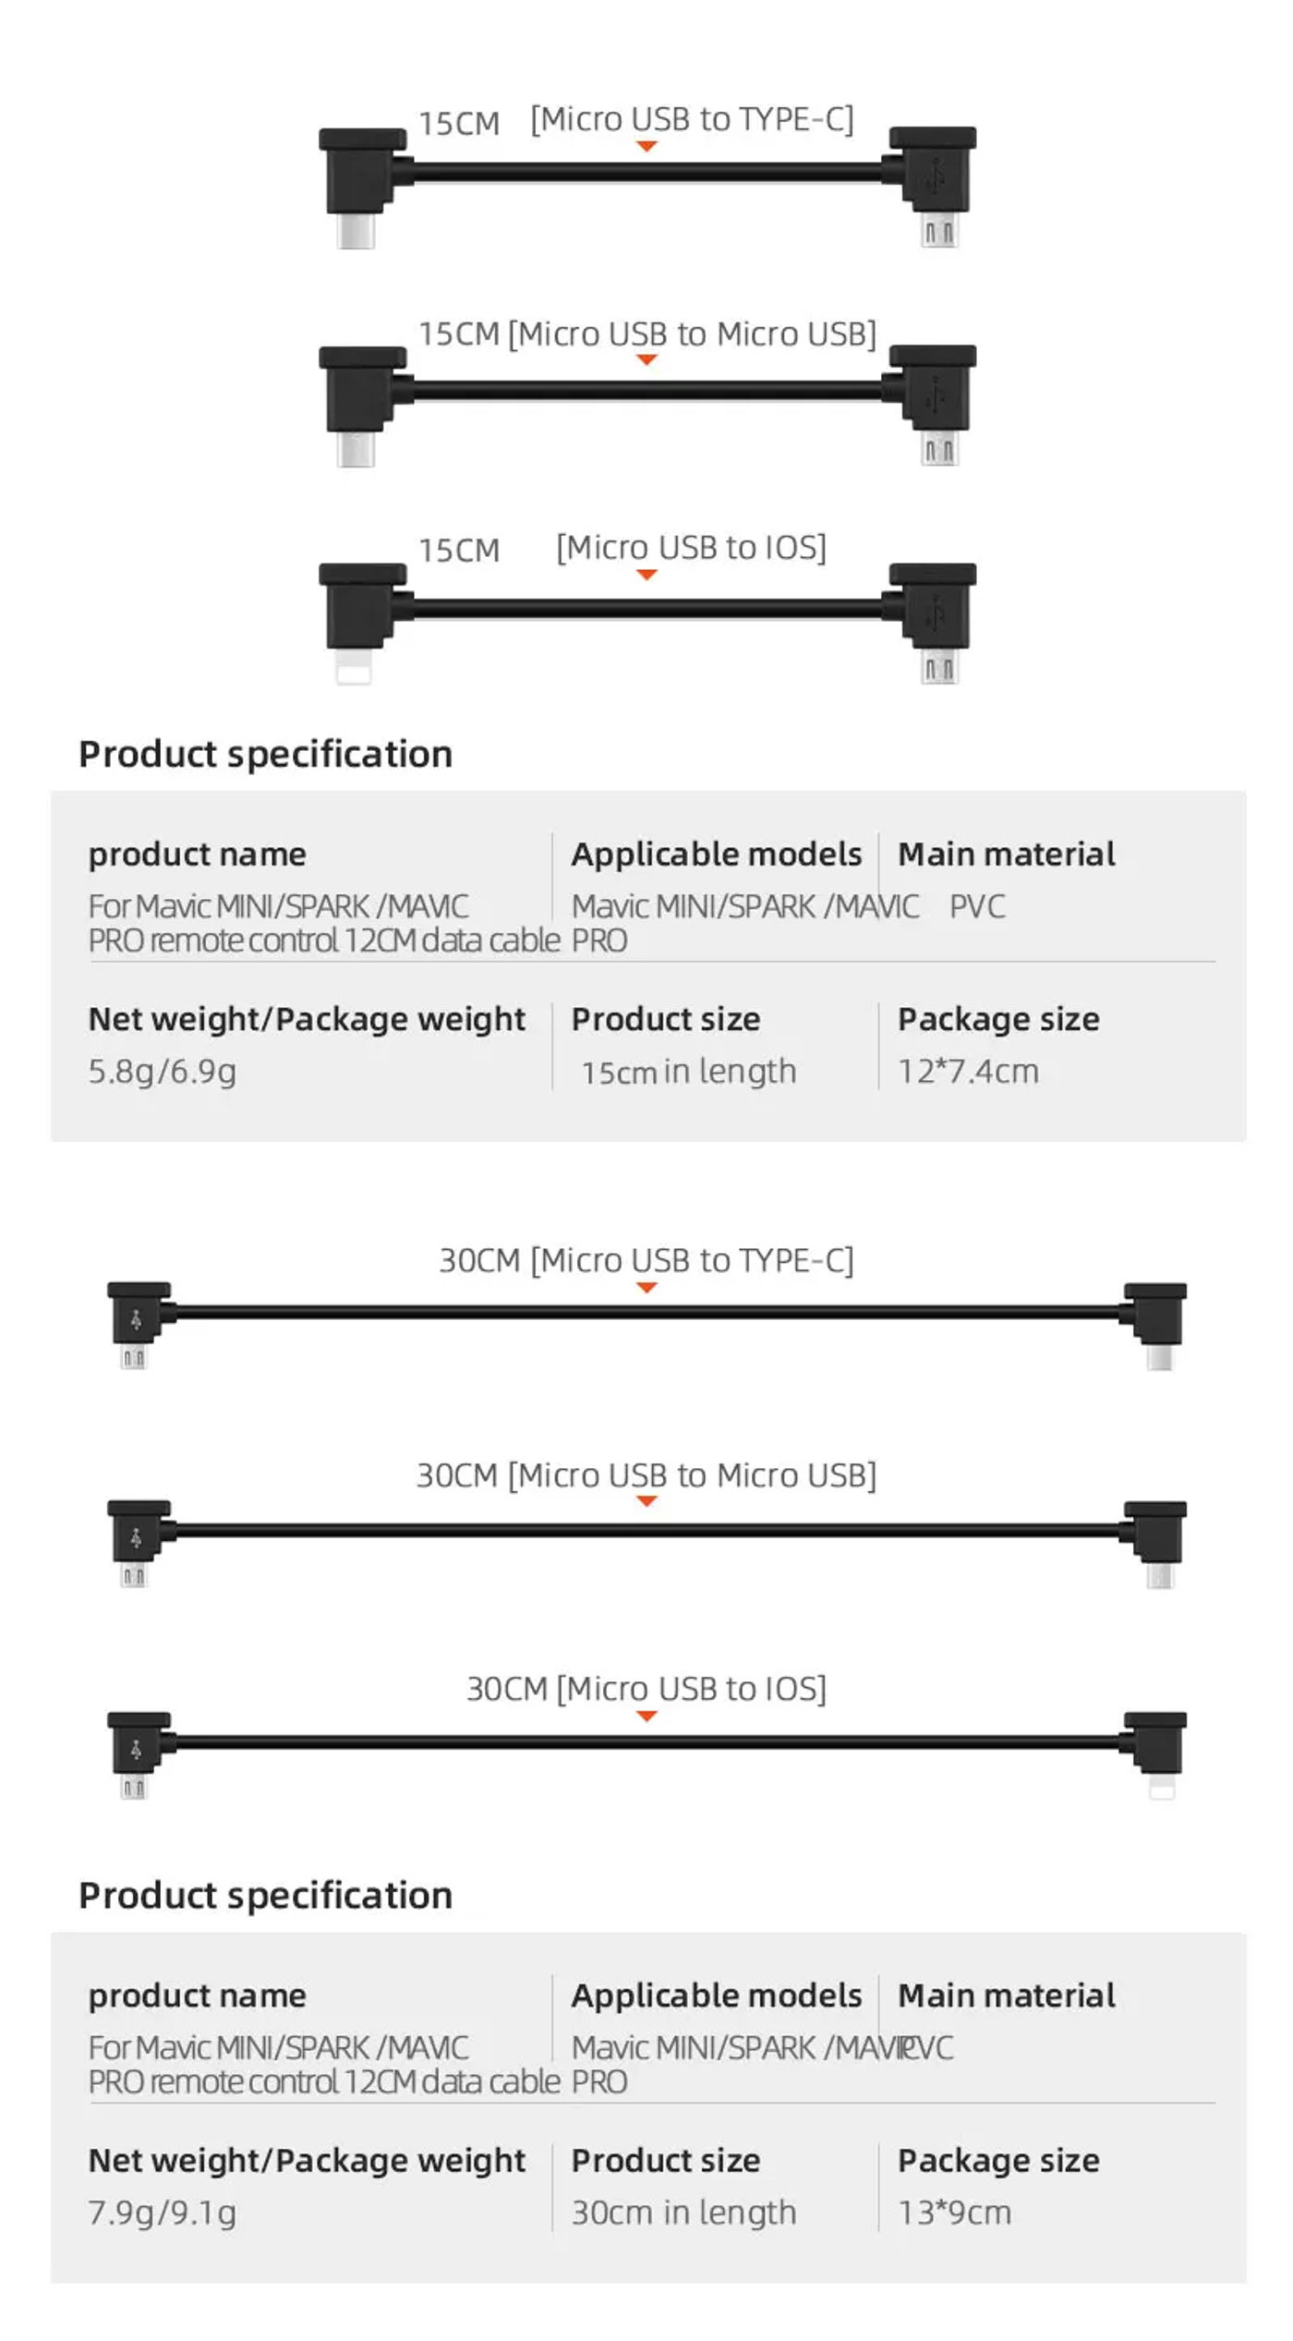Select the 30CM Micro USB to IOS cable
This screenshot has height=2341, width=1293.
click(x=646, y=1755)
